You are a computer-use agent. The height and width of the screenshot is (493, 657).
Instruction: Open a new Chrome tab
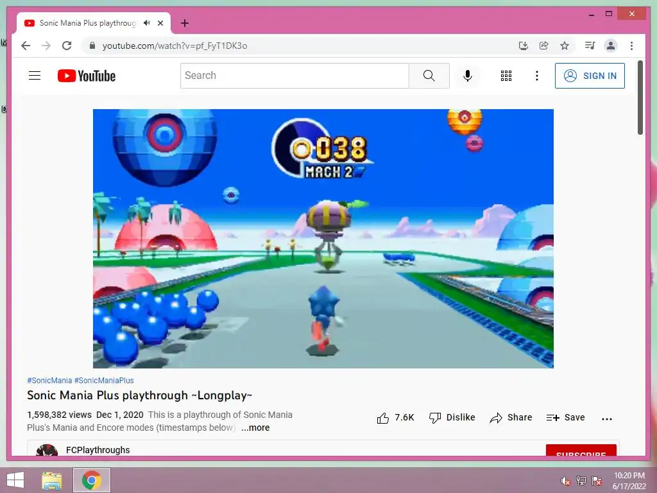tap(185, 23)
